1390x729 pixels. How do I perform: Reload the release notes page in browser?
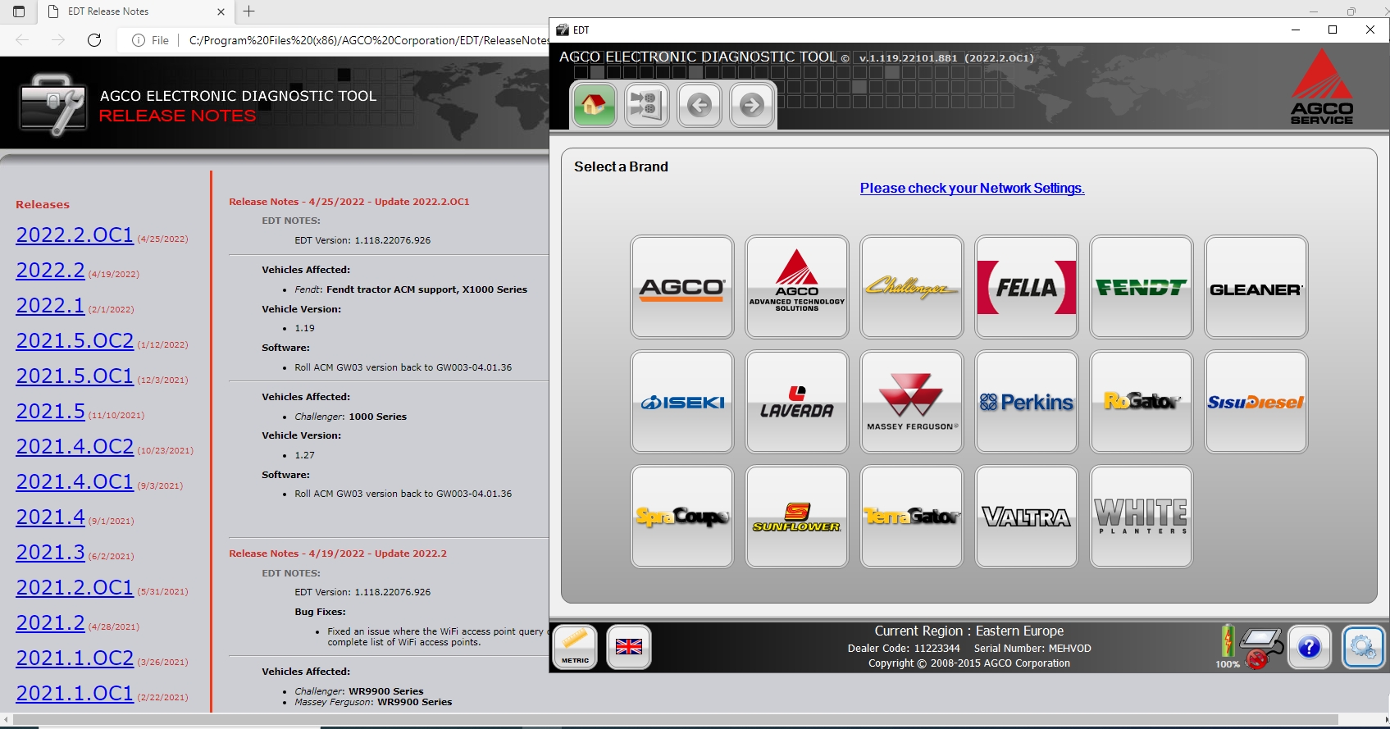94,40
